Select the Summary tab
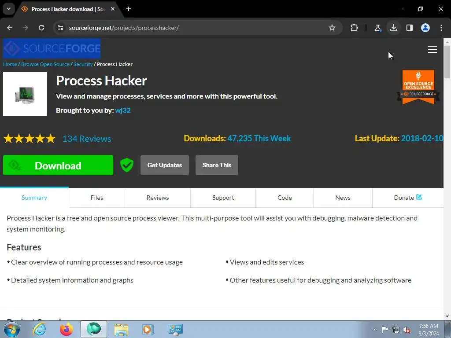451x338 pixels. pyautogui.click(x=34, y=198)
